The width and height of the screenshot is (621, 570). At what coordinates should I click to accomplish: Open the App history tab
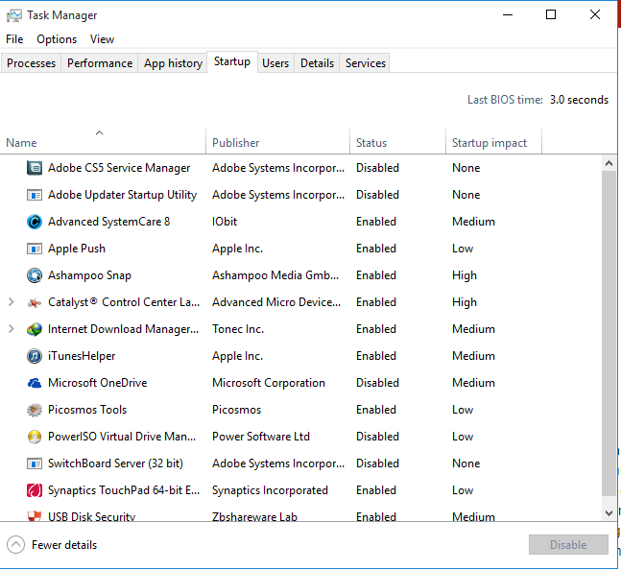point(173,63)
